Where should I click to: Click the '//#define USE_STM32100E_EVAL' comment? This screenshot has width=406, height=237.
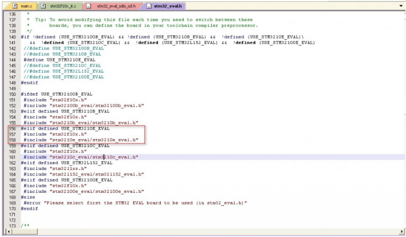(x=64, y=77)
